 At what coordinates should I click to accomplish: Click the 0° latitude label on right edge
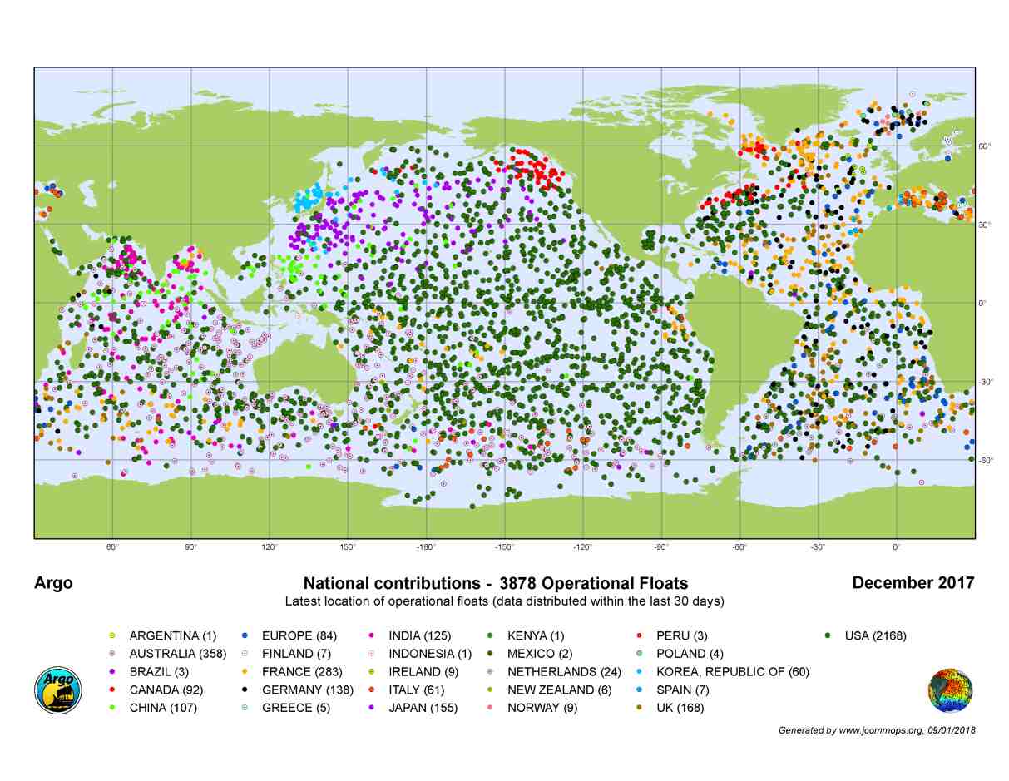coord(982,304)
